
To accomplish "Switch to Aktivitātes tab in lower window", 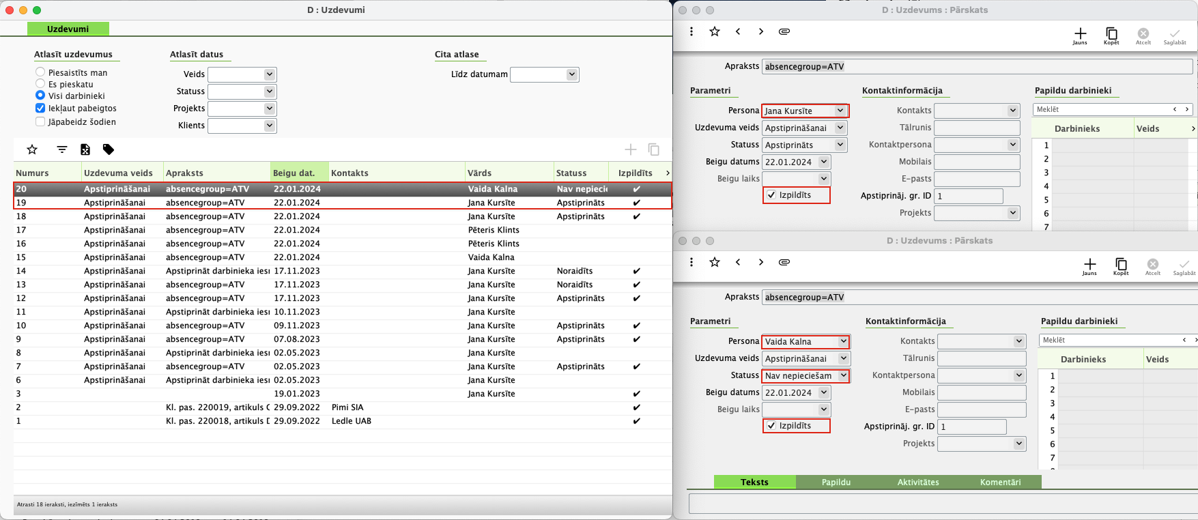I will tap(918, 482).
